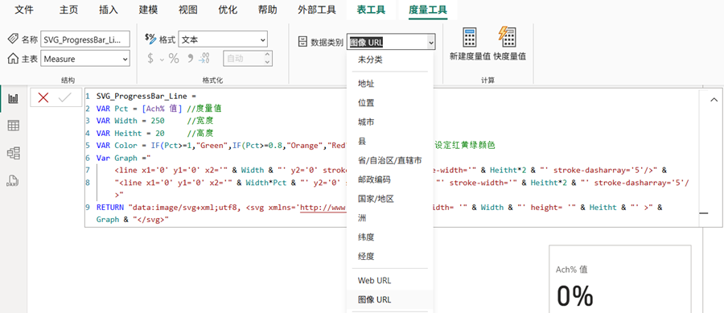Switch to the 视图 ribbon tab

[188, 9]
